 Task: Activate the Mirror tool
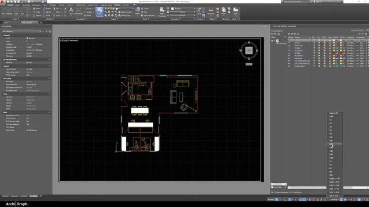47,12
